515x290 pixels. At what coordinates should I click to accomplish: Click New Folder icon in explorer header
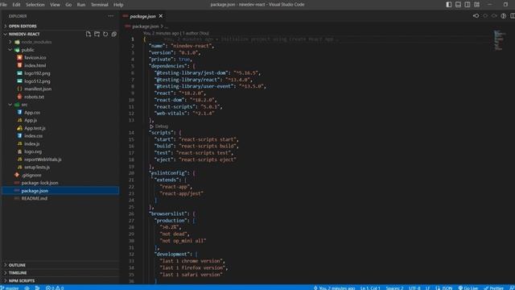(x=97, y=34)
